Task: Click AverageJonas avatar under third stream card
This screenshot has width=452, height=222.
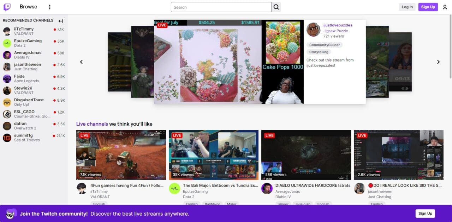Action: (267, 188)
